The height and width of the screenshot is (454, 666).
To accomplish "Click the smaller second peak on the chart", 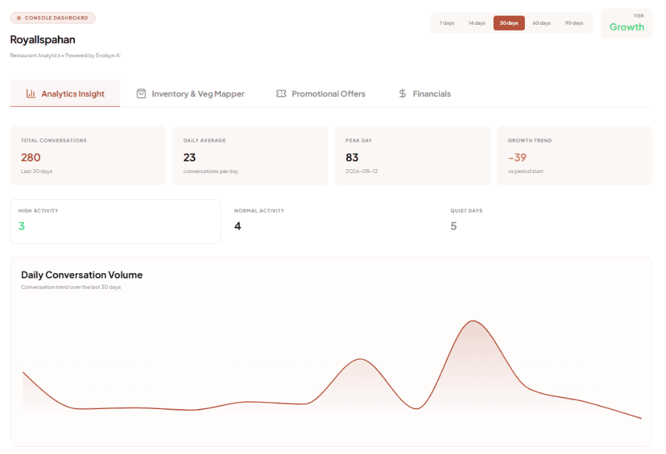I will 360,359.
